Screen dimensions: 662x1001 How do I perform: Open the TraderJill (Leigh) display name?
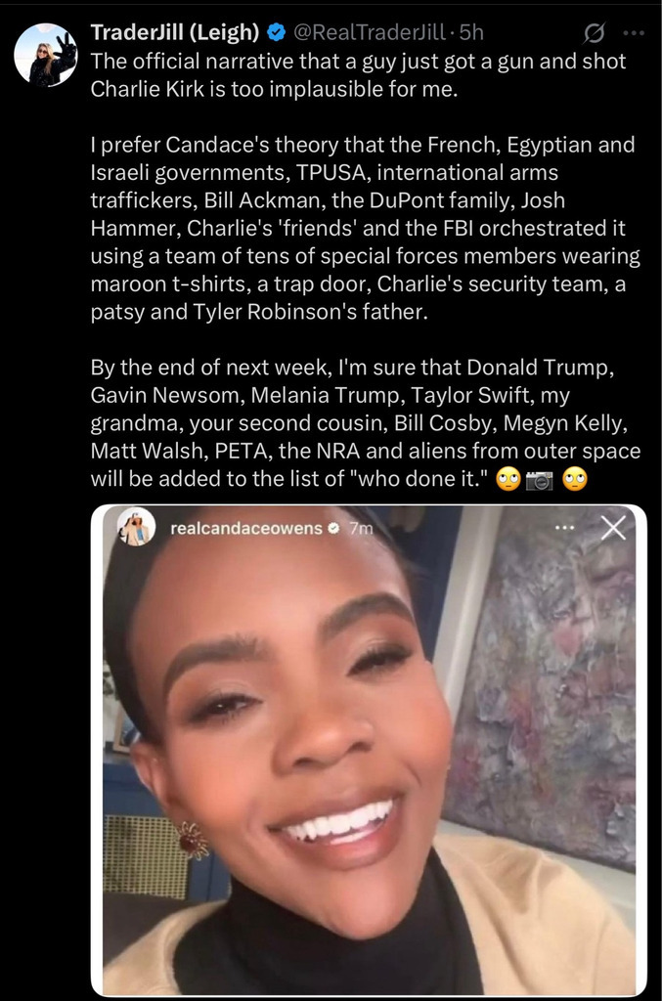175,32
